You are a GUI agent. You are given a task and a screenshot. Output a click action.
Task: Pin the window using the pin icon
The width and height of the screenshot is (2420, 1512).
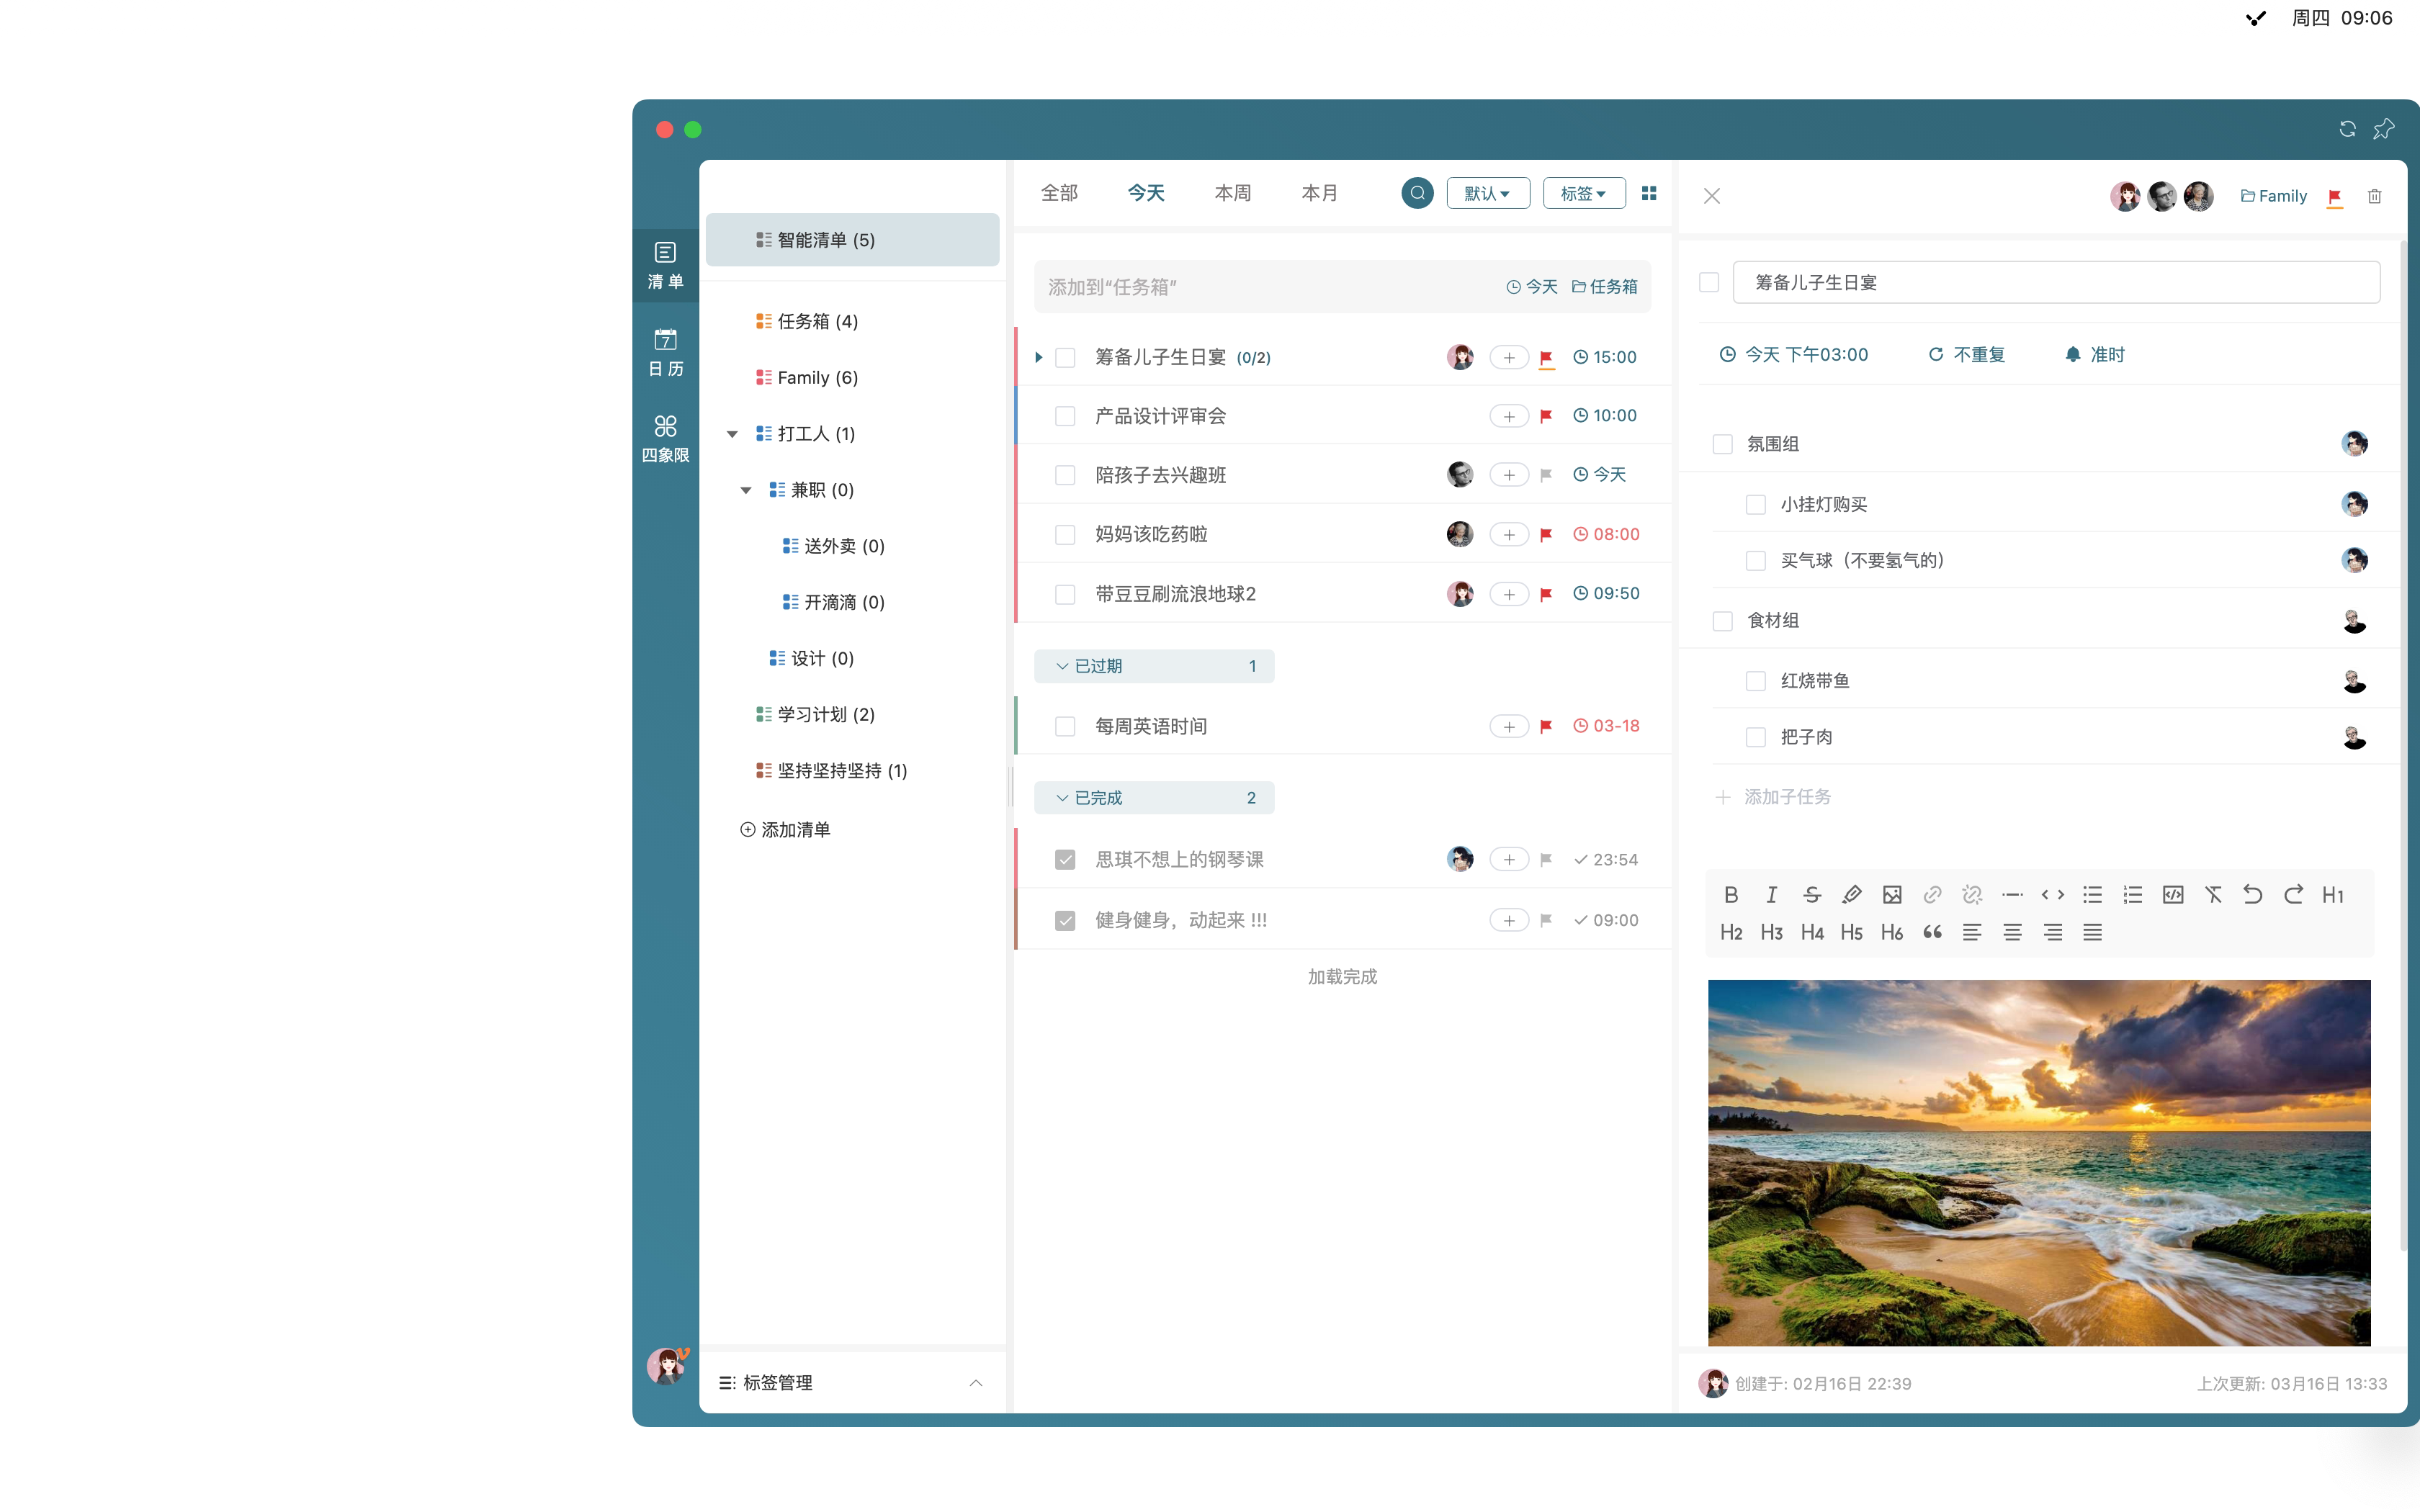(2384, 129)
